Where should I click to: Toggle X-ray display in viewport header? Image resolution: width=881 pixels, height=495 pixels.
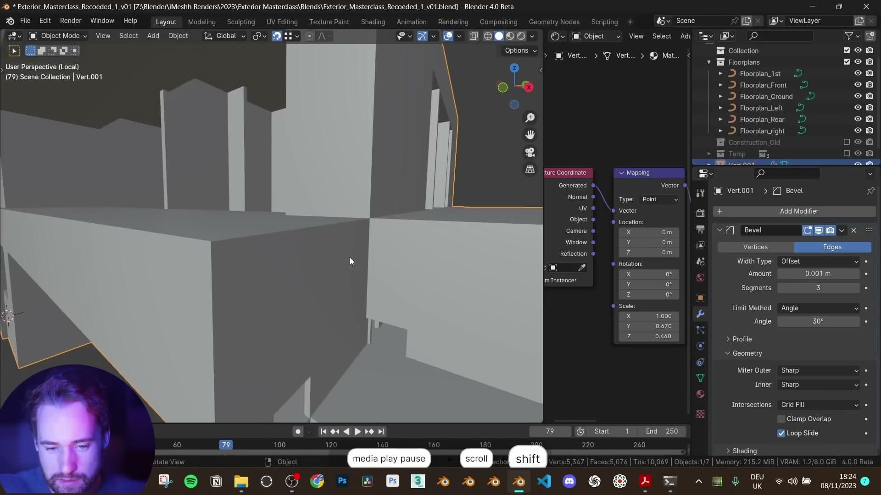(x=474, y=36)
